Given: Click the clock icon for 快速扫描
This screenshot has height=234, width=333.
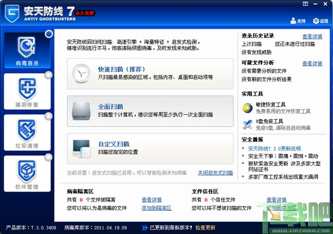Looking at the screenshot, I should click(x=81, y=73).
